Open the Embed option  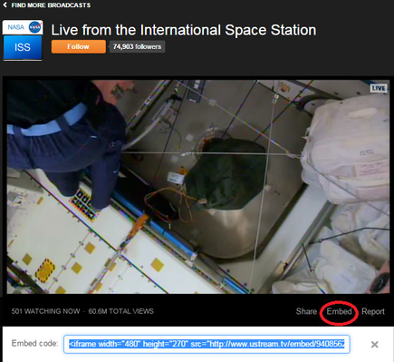[339, 311]
